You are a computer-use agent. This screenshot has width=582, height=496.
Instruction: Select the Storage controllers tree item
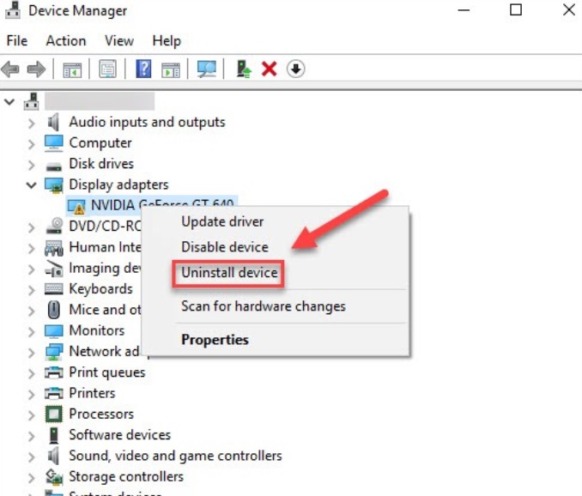pyautogui.click(x=125, y=476)
